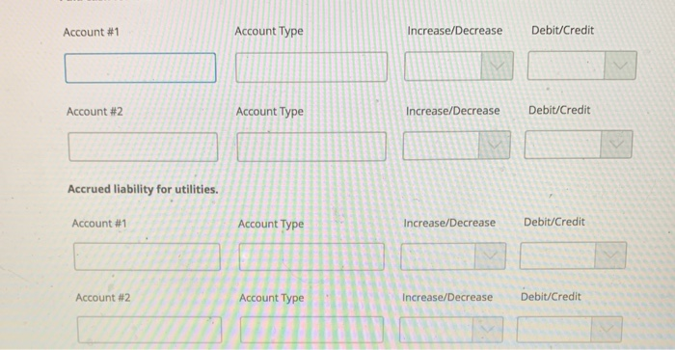Open Debit/Credit dropdown in top Account #1 row
This screenshot has height=350, width=675.
click(582, 66)
